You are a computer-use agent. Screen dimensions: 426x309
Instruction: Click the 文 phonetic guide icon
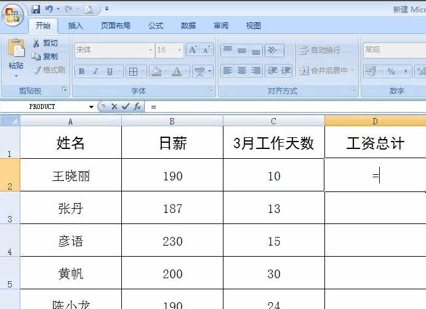(199, 71)
